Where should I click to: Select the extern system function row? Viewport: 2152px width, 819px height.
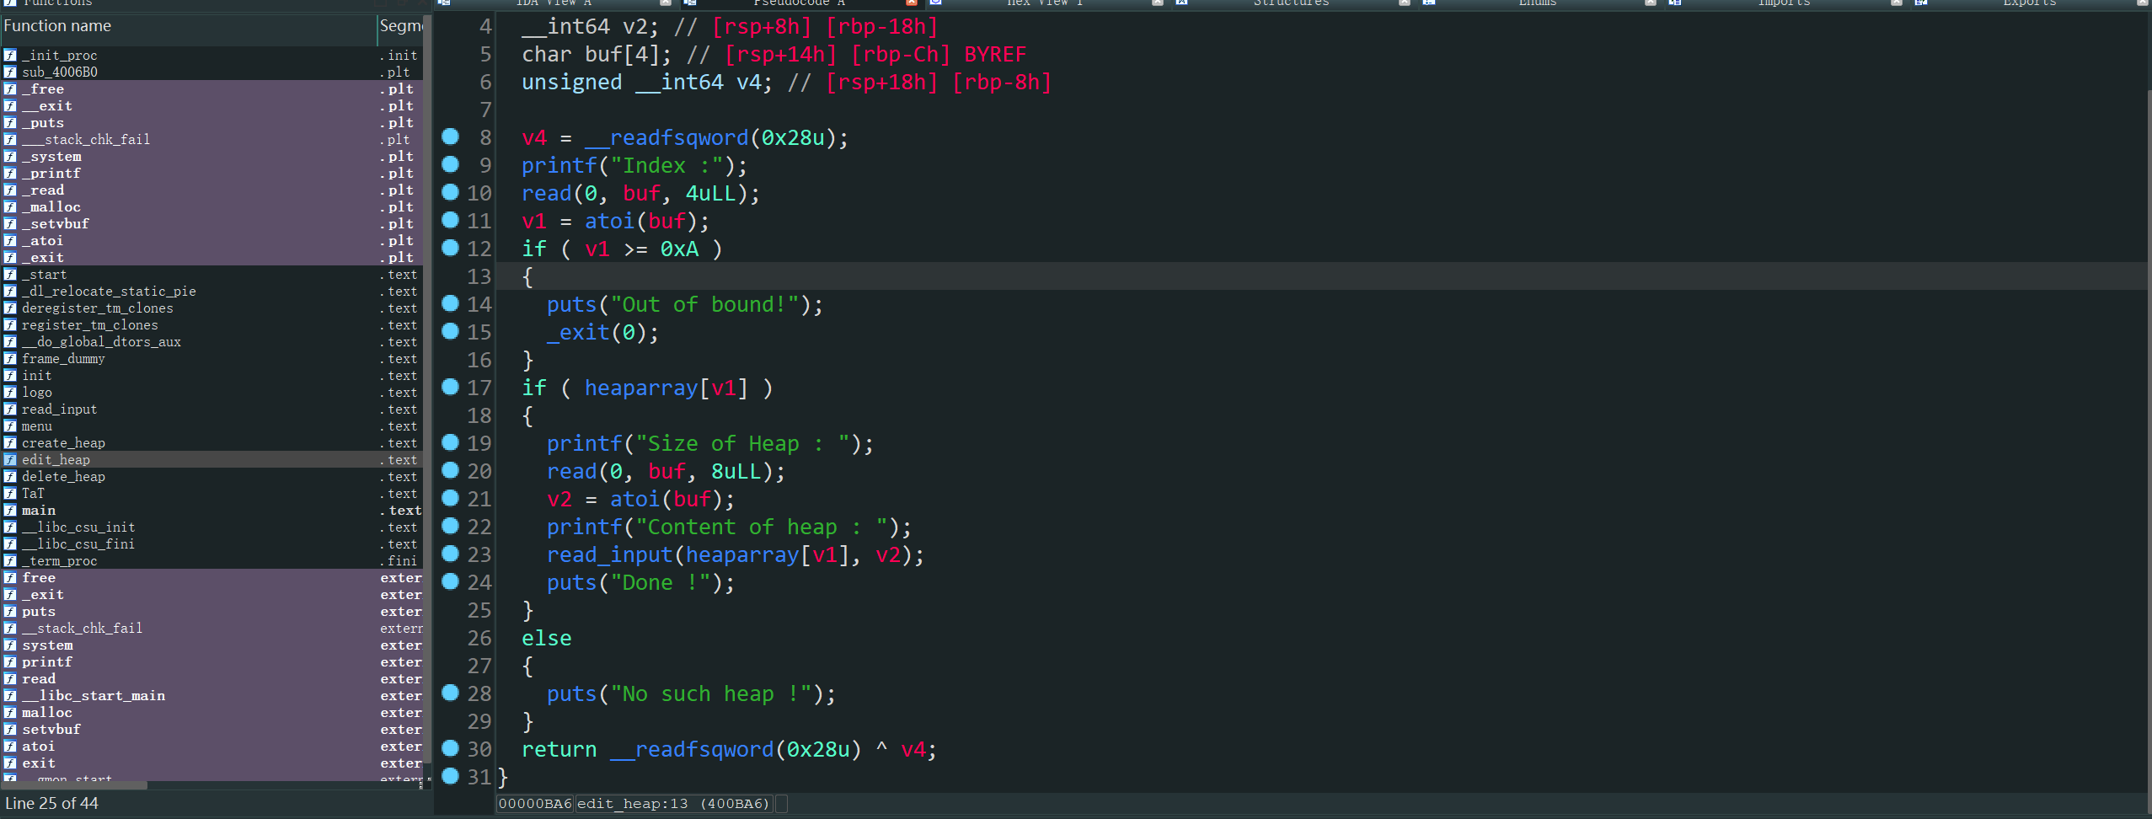point(211,645)
